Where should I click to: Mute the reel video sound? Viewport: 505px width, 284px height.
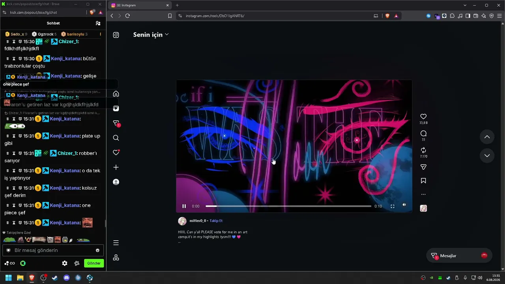point(404,205)
